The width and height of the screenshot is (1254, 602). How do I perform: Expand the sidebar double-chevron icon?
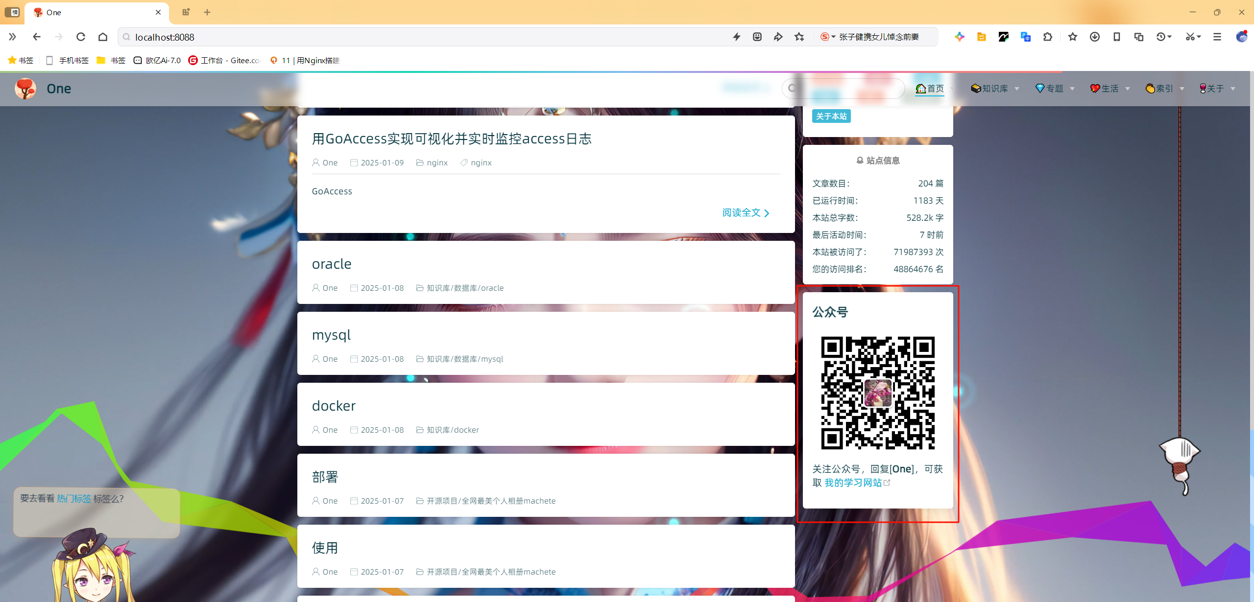[13, 37]
